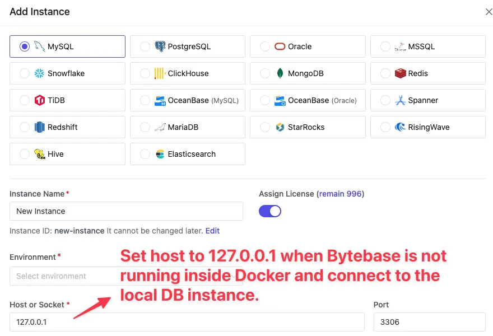The height and width of the screenshot is (336, 493).
Task: Click the StarRocks icon
Action: click(x=280, y=127)
